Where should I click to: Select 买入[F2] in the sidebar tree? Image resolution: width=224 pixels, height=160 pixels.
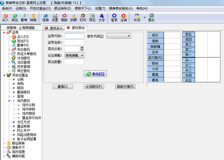point(23,37)
